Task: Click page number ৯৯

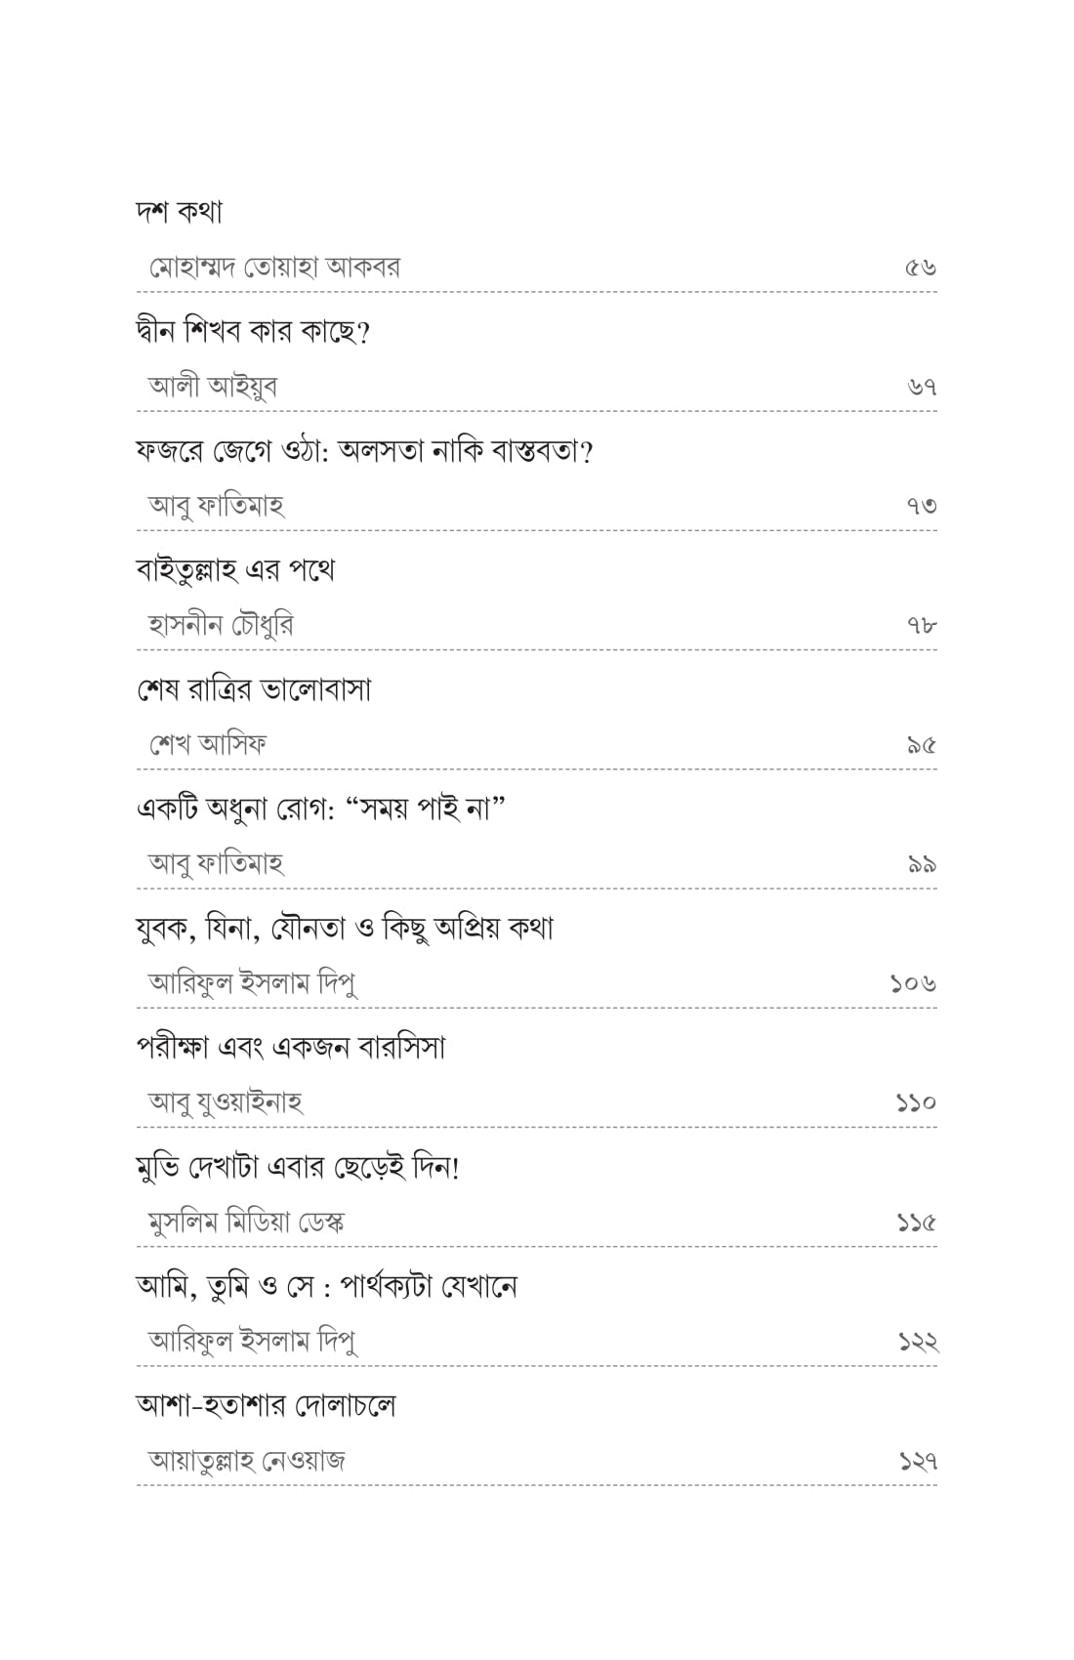Action: [x=922, y=864]
